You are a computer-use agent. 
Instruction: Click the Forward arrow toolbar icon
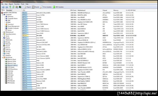click(x=7, y=7)
